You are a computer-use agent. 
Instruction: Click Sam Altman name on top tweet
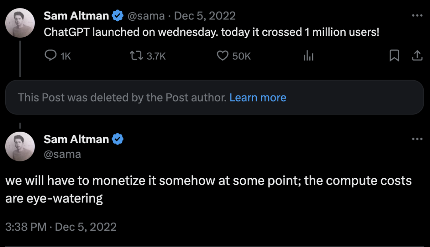[x=76, y=16]
